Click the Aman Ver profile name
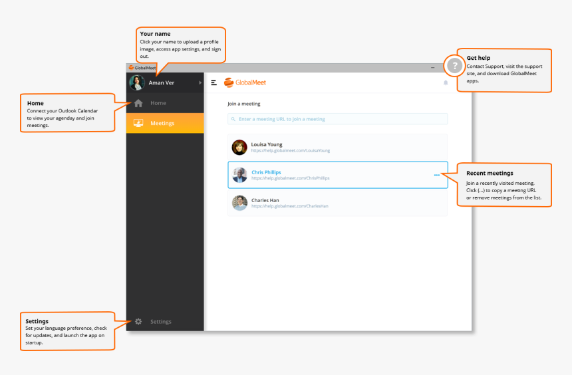The image size is (572, 375). tap(161, 83)
